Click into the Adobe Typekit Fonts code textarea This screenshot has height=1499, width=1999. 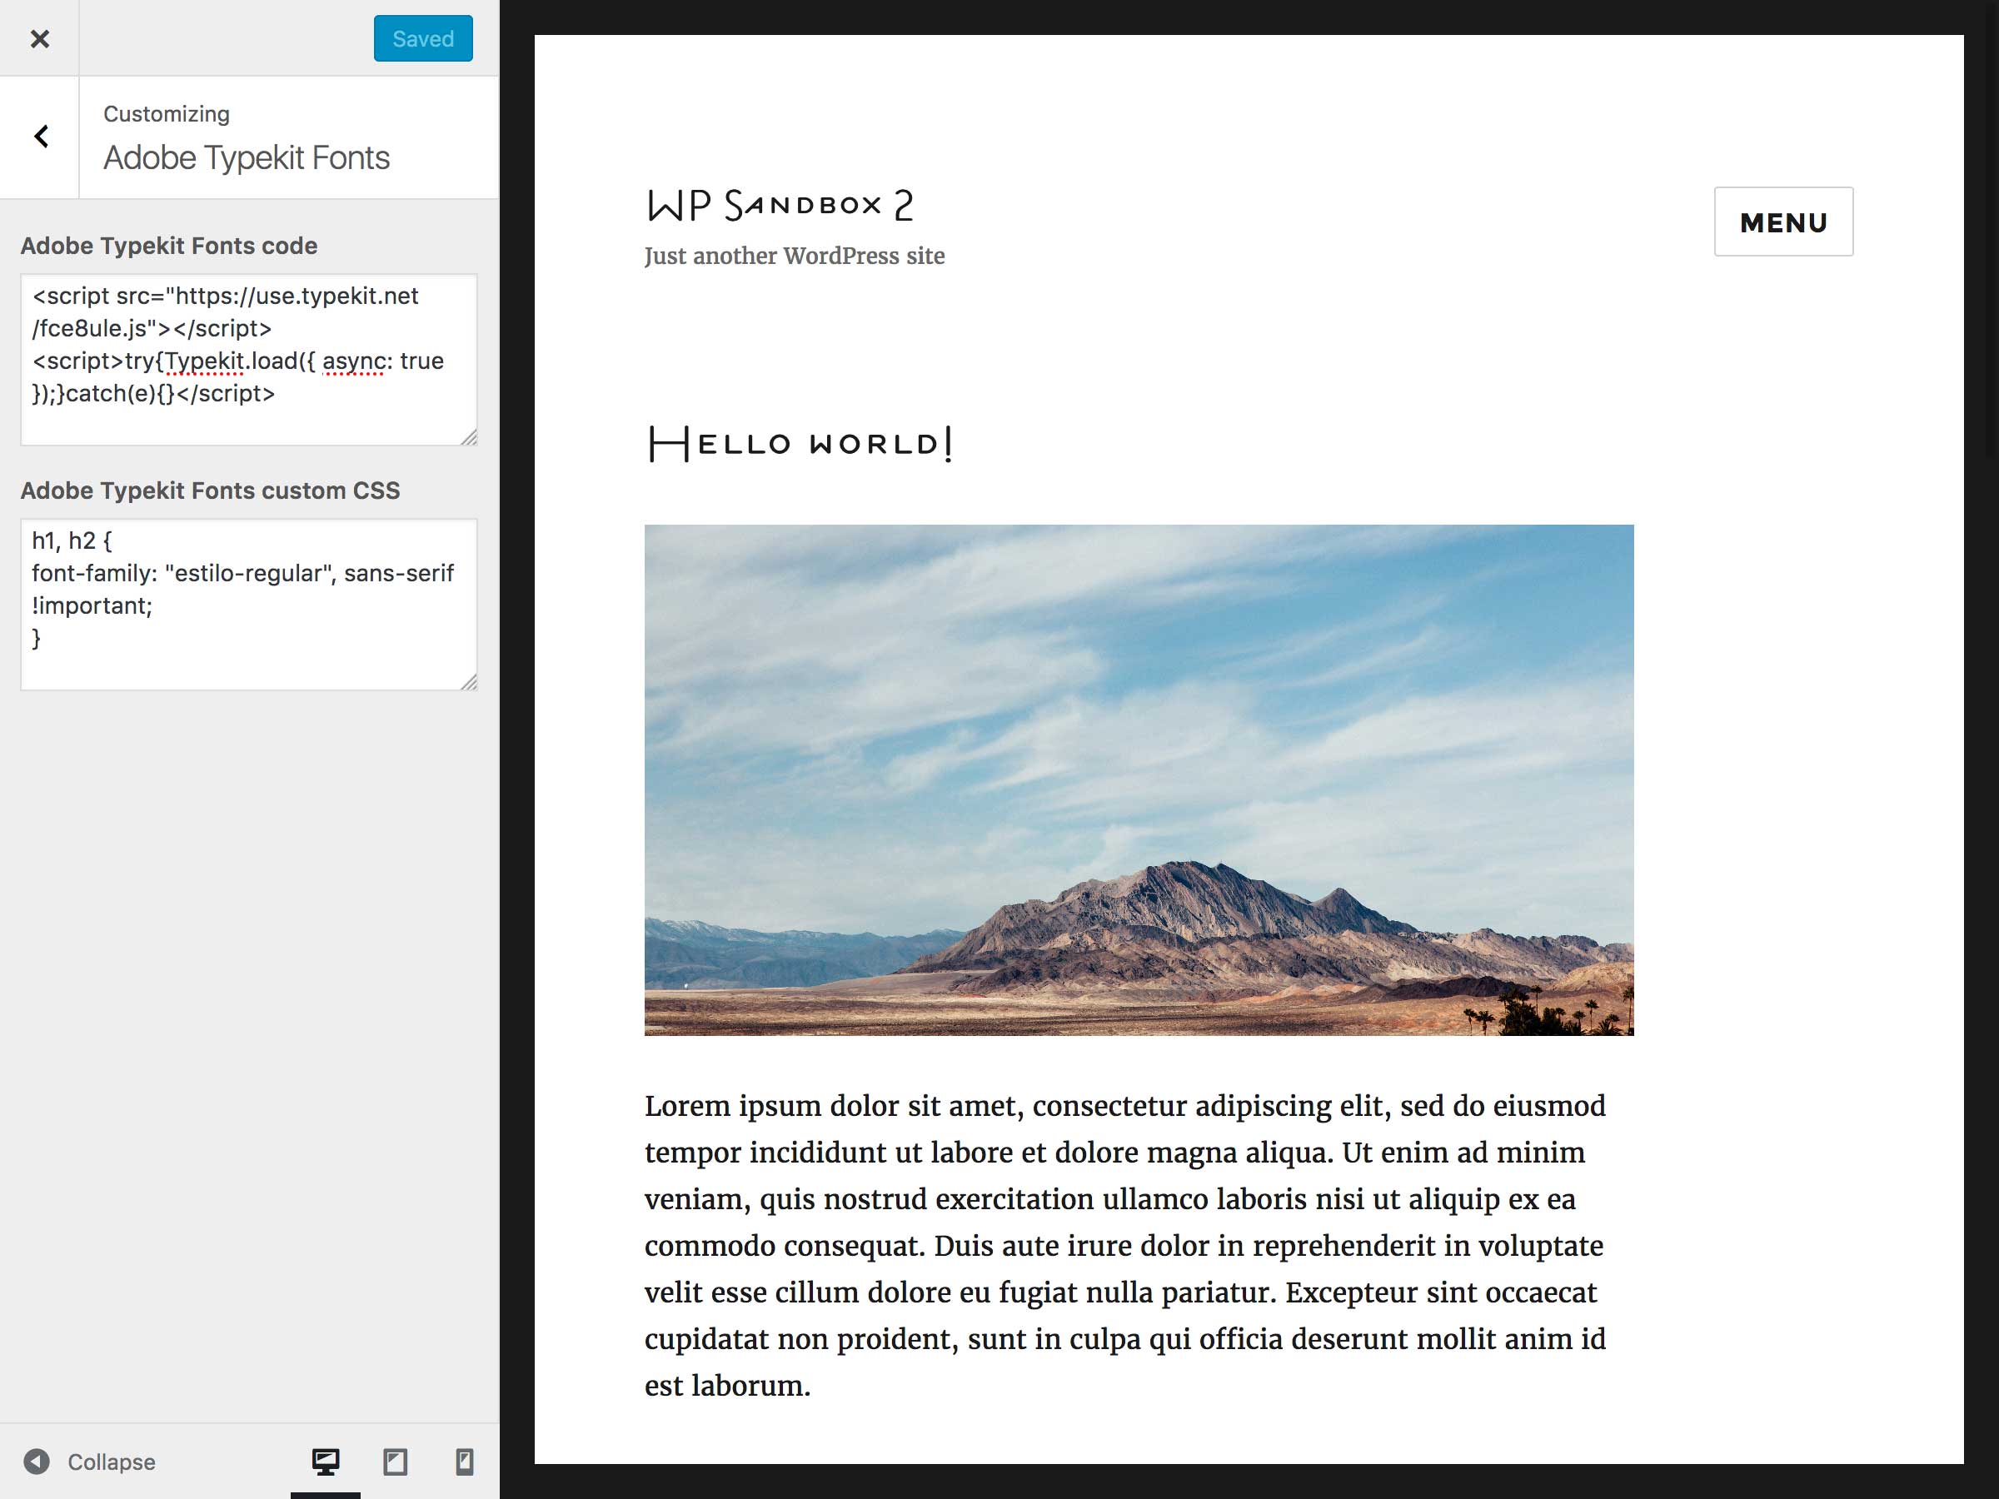click(248, 360)
